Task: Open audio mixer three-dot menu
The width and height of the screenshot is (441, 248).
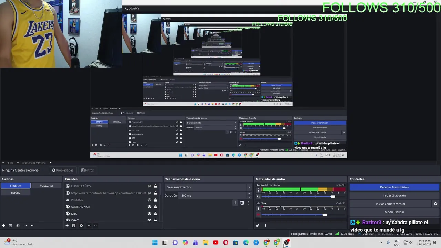Action: (265, 226)
